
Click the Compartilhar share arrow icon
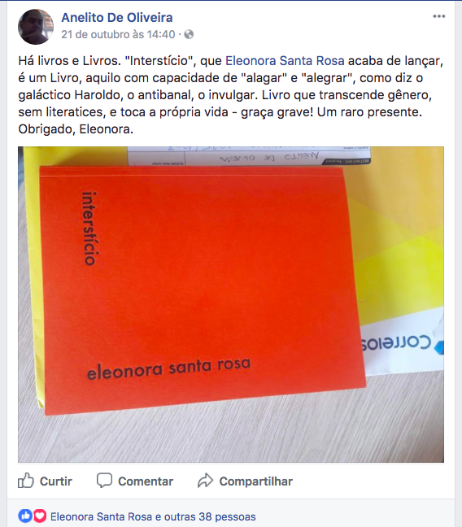205,481
